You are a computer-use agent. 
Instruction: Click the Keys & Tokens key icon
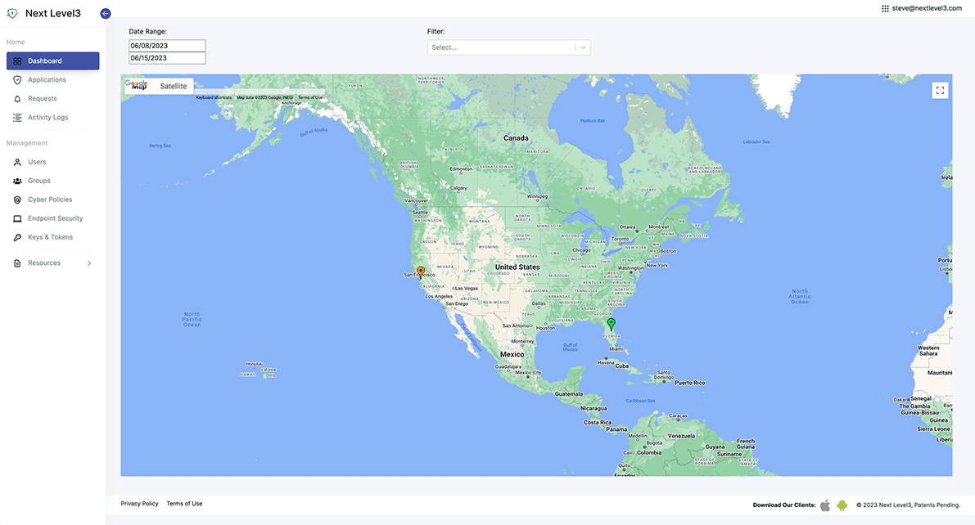[x=17, y=237]
